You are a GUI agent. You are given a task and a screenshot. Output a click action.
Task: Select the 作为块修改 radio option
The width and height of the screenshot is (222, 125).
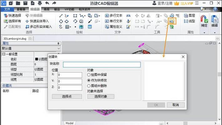tap(89, 80)
